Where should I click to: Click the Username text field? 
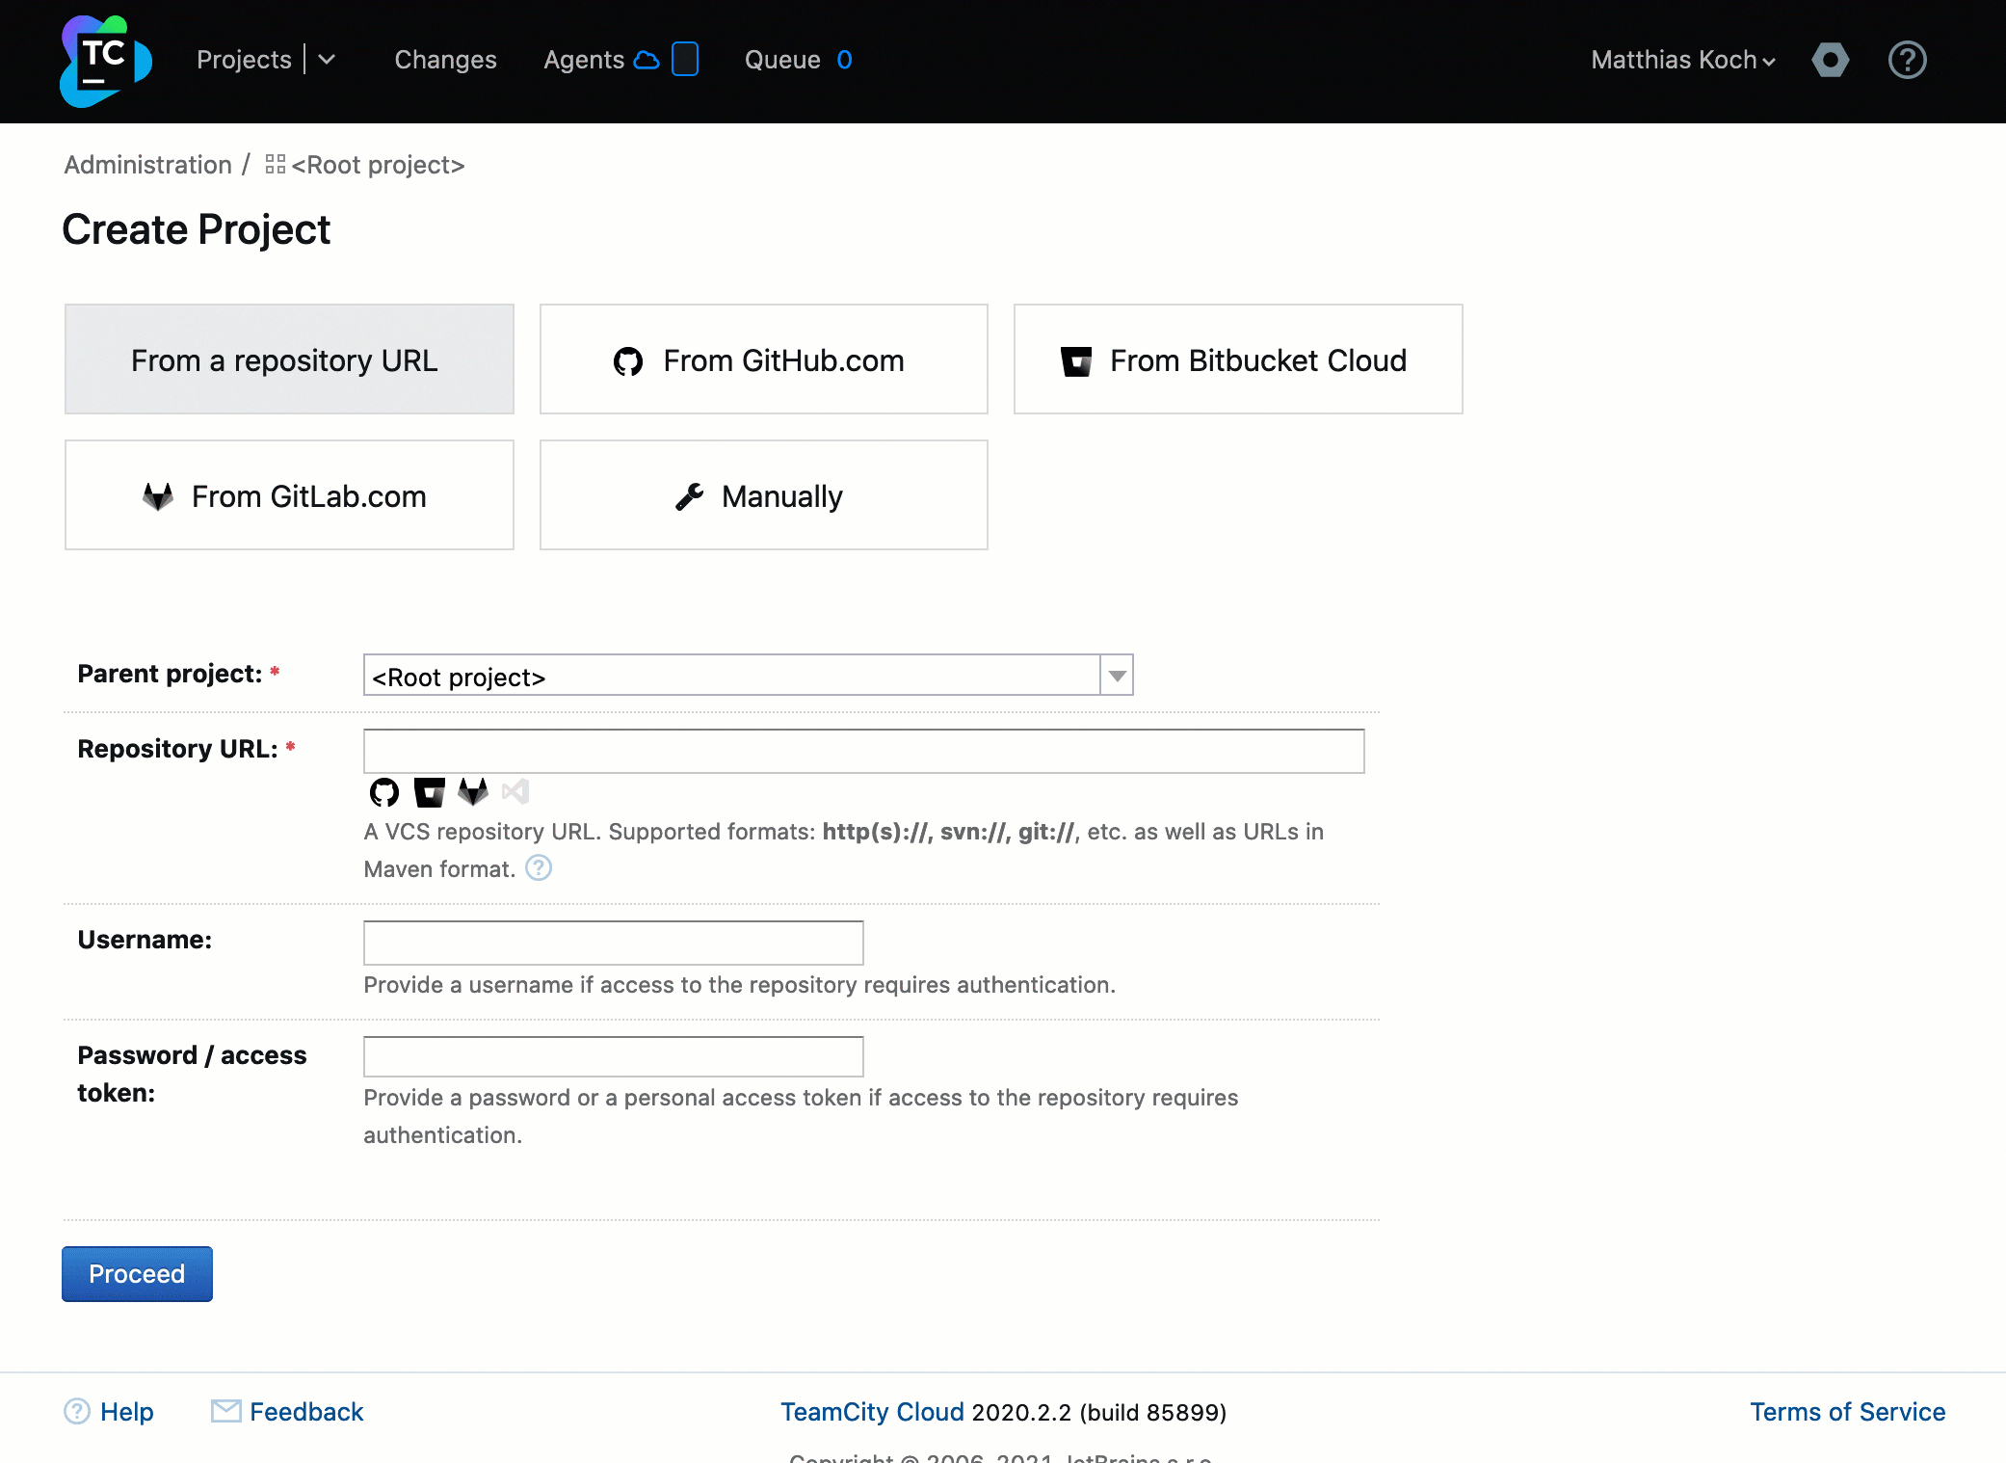613,943
